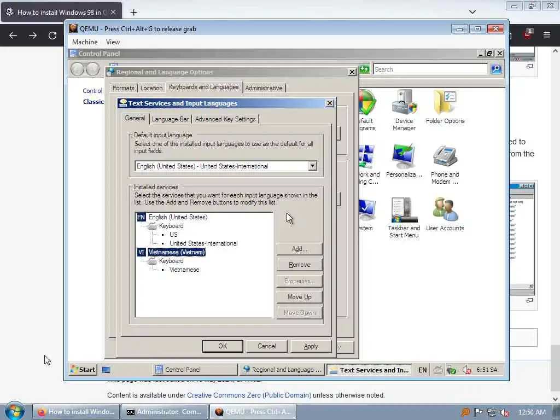Open Folder Options icon
Image resolution: width=560 pixels, height=420 pixels.
tap(445, 107)
